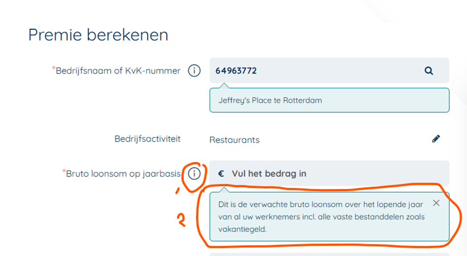467x256 pixels.
Task: Click the 'Vul het bedrag in' amount field
Action: [x=330, y=173]
